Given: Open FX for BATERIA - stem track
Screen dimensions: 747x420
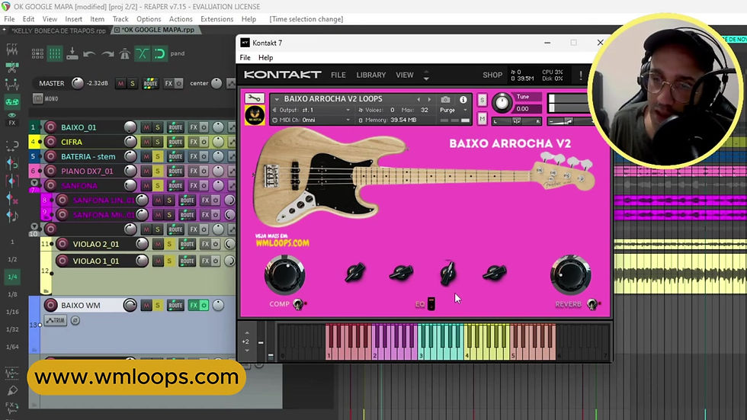Looking at the screenshot, I should click(x=194, y=157).
